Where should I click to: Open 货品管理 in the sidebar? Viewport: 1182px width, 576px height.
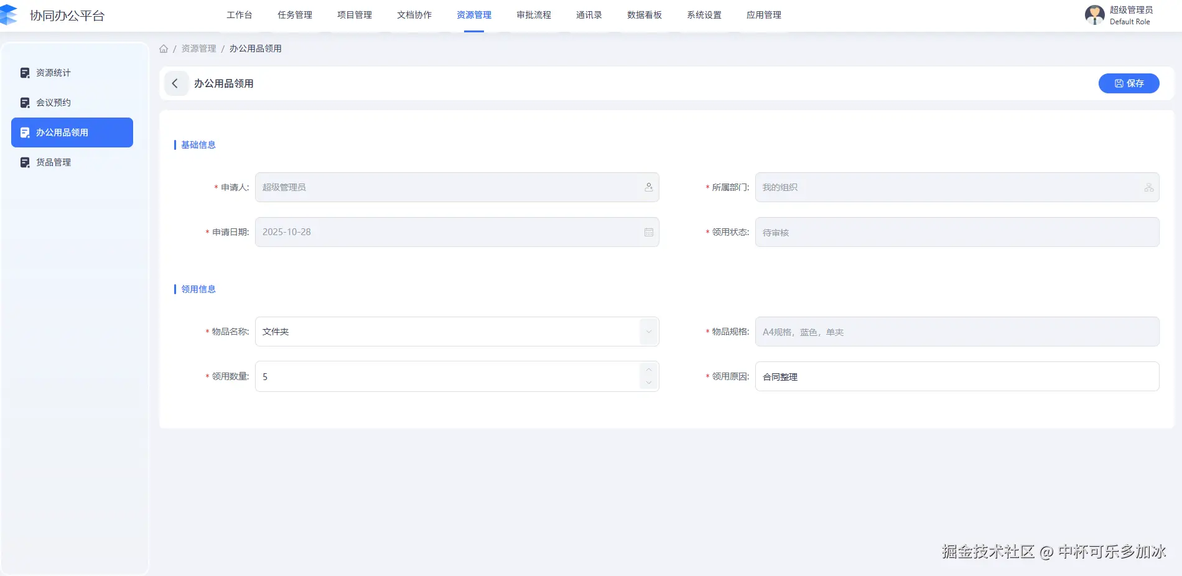[x=54, y=162]
